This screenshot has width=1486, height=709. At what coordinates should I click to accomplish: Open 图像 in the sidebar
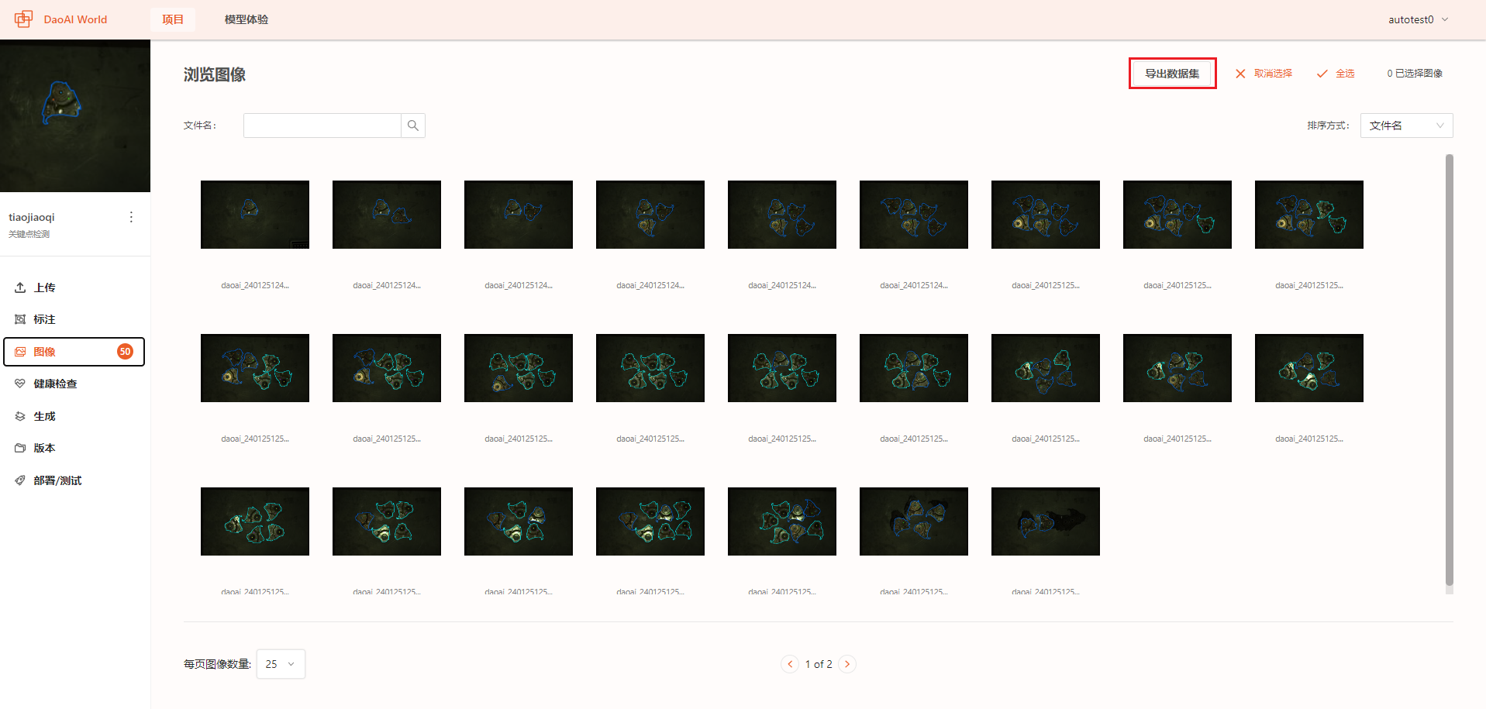coord(74,352)
